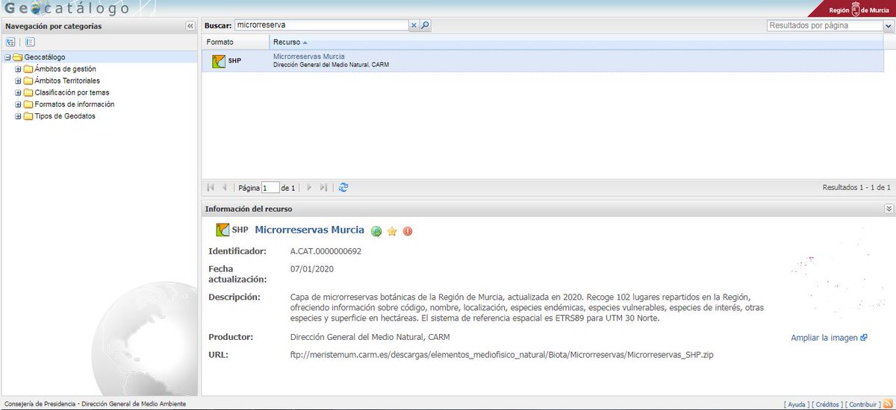Go to first results page
The width and height of the screenshot is (896, 410).
click(211, 188)
